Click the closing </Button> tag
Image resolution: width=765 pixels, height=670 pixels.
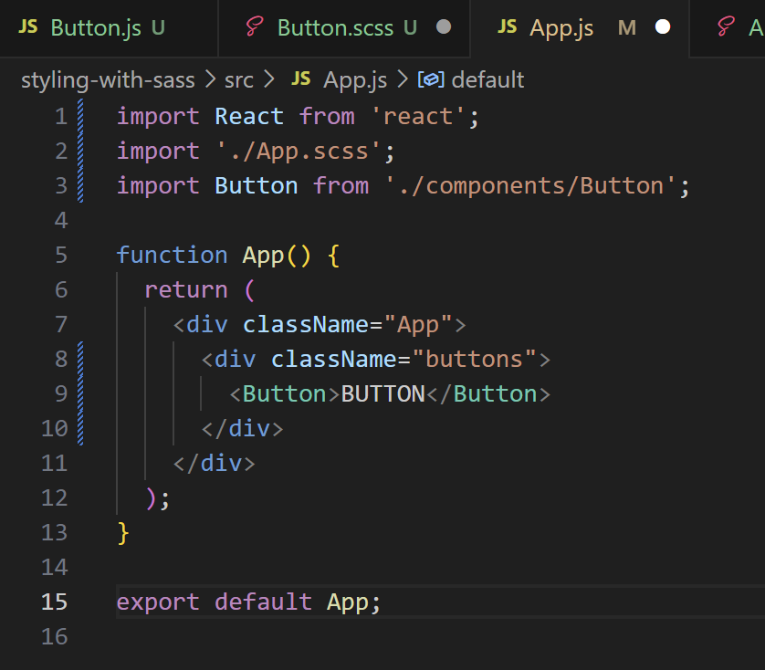(489, 394)
